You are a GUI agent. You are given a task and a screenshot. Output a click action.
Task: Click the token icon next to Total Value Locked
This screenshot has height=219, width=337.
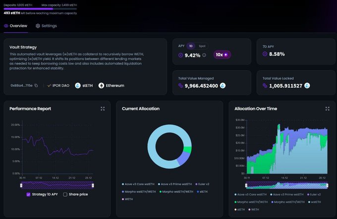[307, 86]
